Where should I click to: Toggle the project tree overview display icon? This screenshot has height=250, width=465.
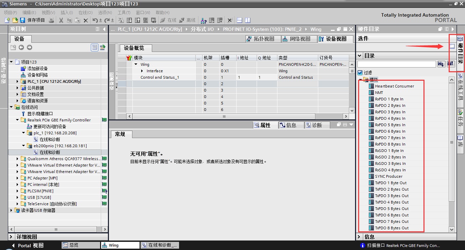tap(95, 47)
